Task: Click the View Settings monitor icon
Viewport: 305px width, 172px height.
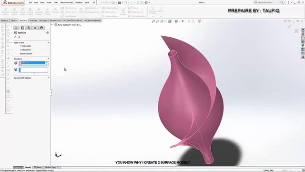Action: [x=199, y=21]
